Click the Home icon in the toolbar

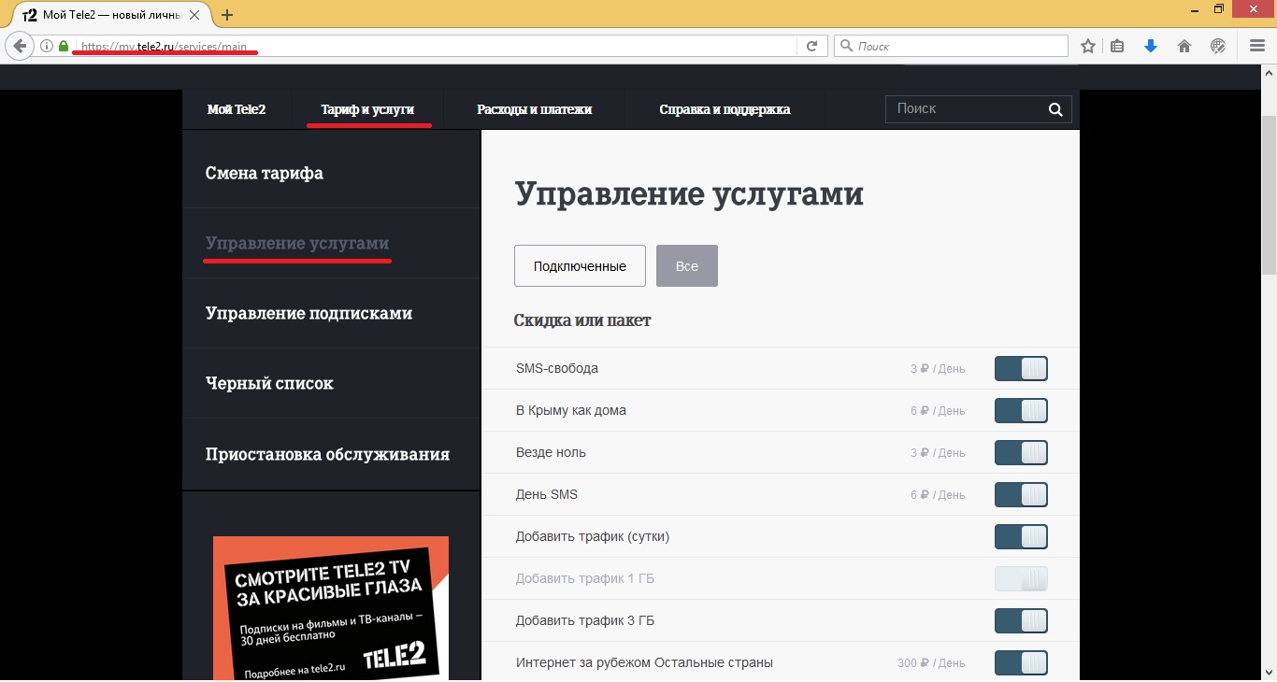(1183, 45)
